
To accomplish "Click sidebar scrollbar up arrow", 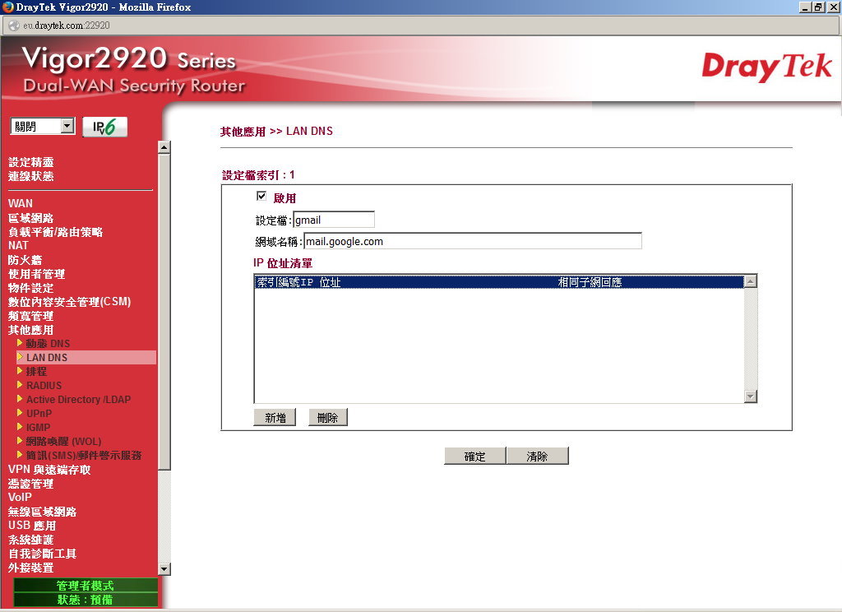I will click(x=164, y=147).
